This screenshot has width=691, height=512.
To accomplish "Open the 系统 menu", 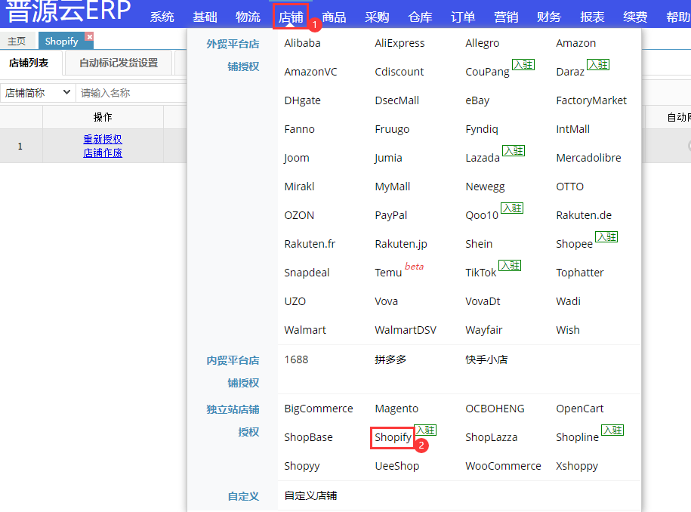I will pos(162,17).
